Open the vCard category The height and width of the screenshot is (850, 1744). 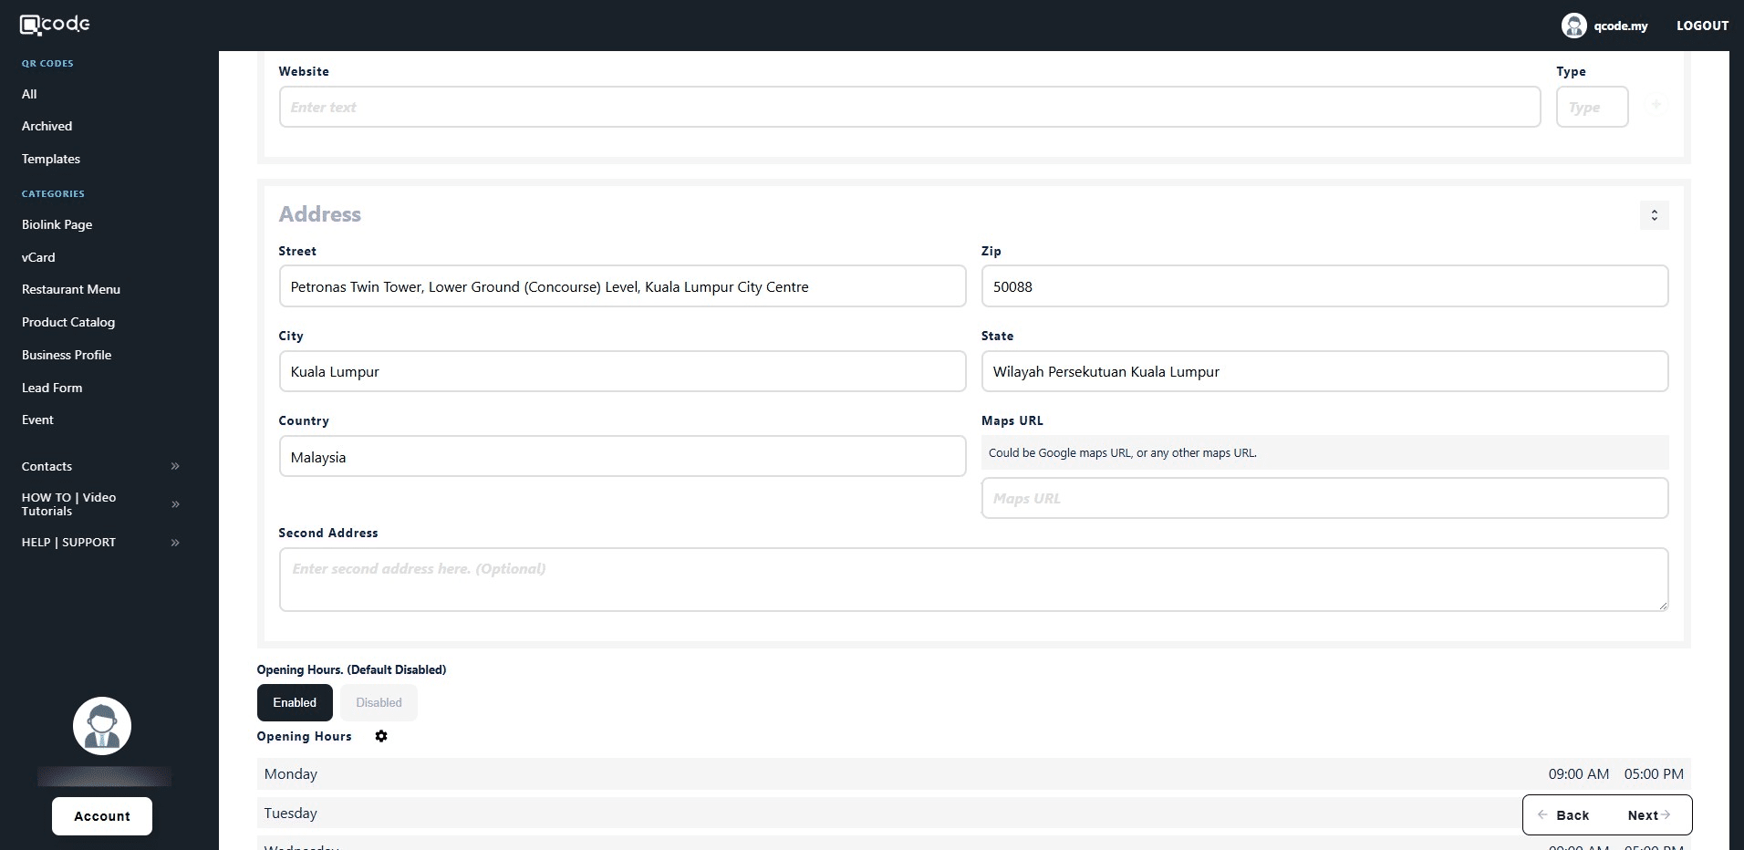[x=38, y=257]
